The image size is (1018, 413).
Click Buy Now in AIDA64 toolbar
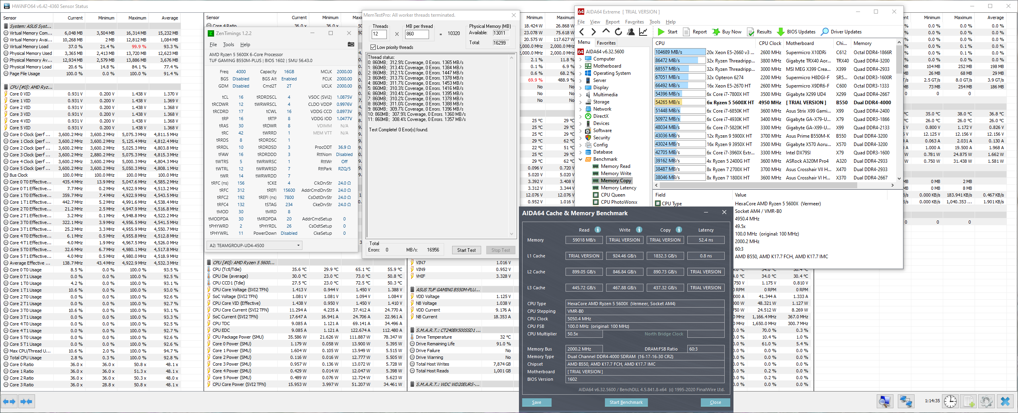[x=727, y=32]
